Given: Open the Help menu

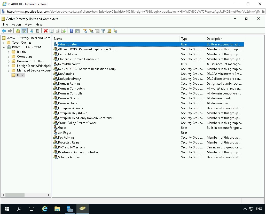Looking at the screenshot, I should (x=39, y=25).
